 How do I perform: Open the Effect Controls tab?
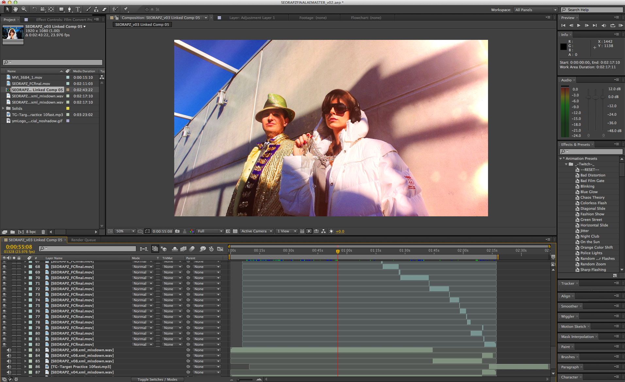coord(64,20)
